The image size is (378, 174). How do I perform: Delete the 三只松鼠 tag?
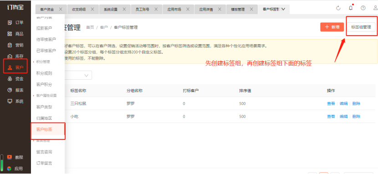[x=356, y=104]
